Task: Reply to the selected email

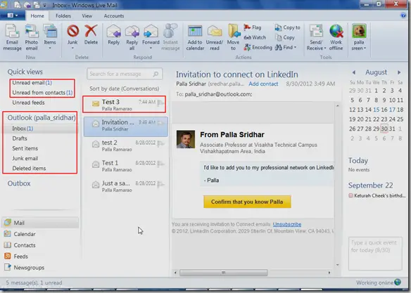Action: 114,35
